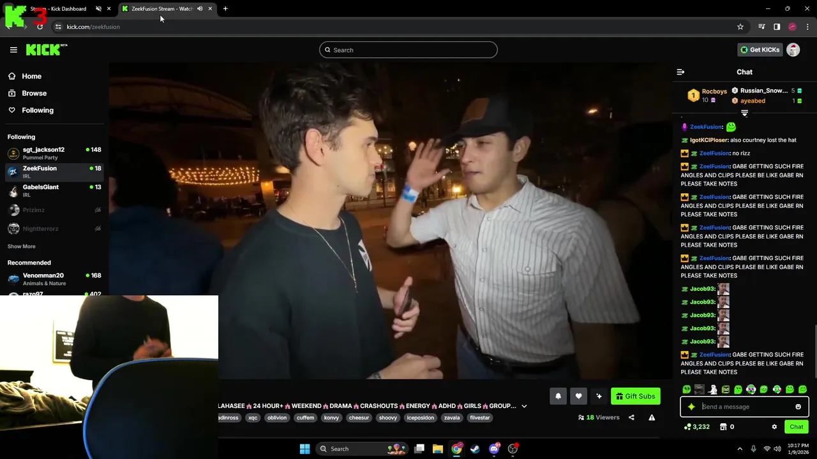Click the xqc tag below stream
The width and height of the screenshot is (817, 459).
[253, 418]
